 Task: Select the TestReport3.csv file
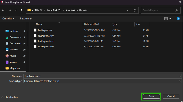(x=46, y=41)
